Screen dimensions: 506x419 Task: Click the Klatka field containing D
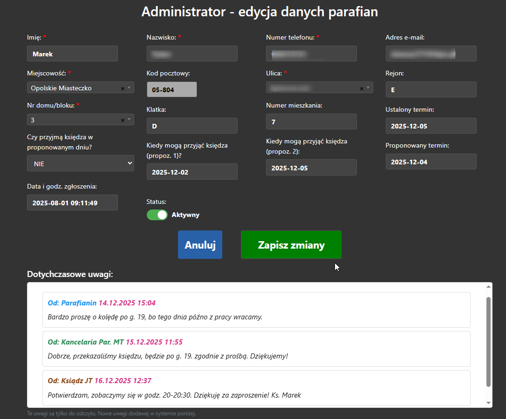coord(191,126)
